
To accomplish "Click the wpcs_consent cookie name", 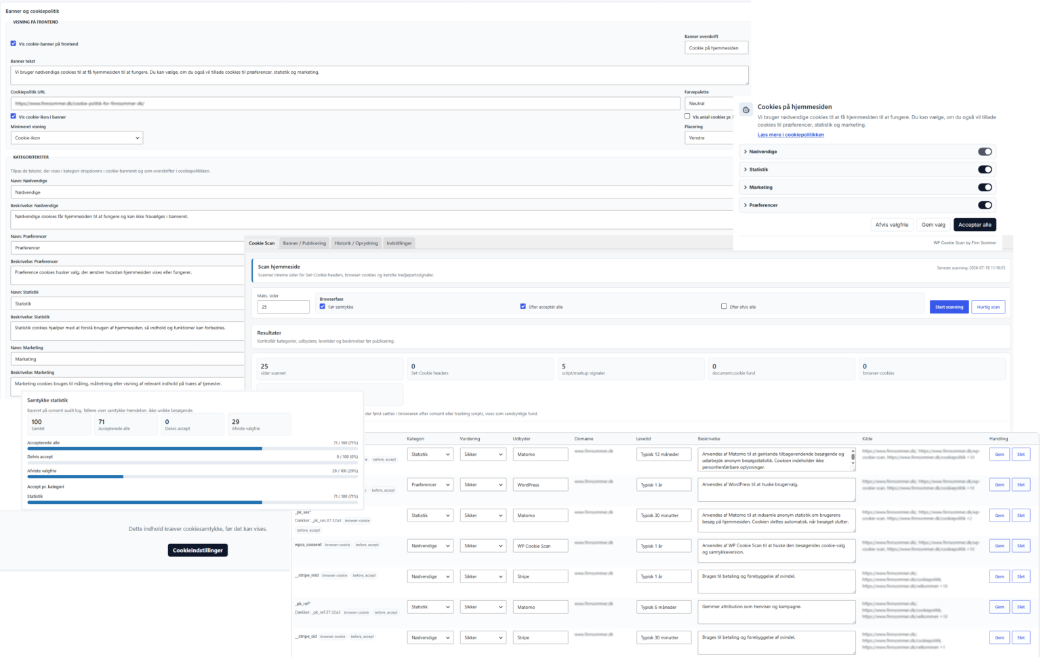I will [308, 545].
